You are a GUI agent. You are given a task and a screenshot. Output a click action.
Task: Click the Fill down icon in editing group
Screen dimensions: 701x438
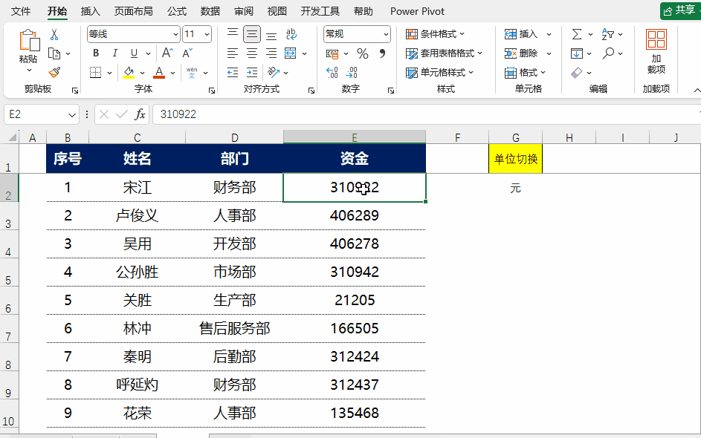click(577, 53)
